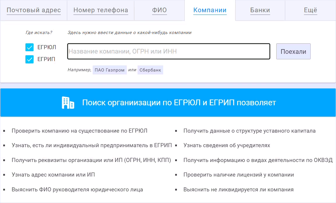Click the Поиск организации по ЕГРЮЛ heading
The height and width of the screenshot is (203, 336).
179,103
